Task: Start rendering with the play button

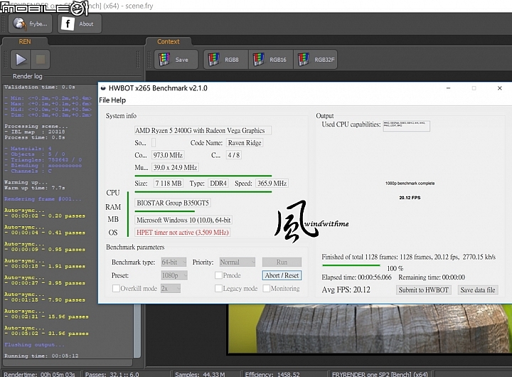Action: point(21,60)
